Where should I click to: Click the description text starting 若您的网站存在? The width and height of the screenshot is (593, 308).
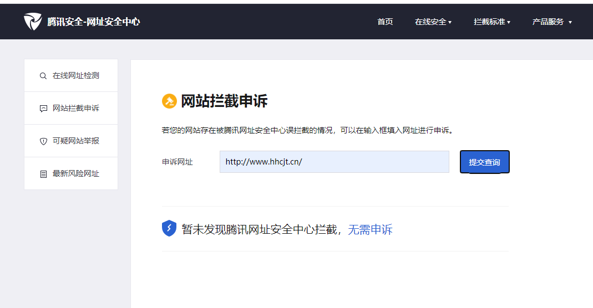click(307, 130)
